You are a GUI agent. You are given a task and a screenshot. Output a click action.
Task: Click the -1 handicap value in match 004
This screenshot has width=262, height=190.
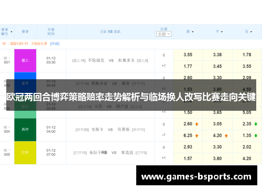pos(163,135)
